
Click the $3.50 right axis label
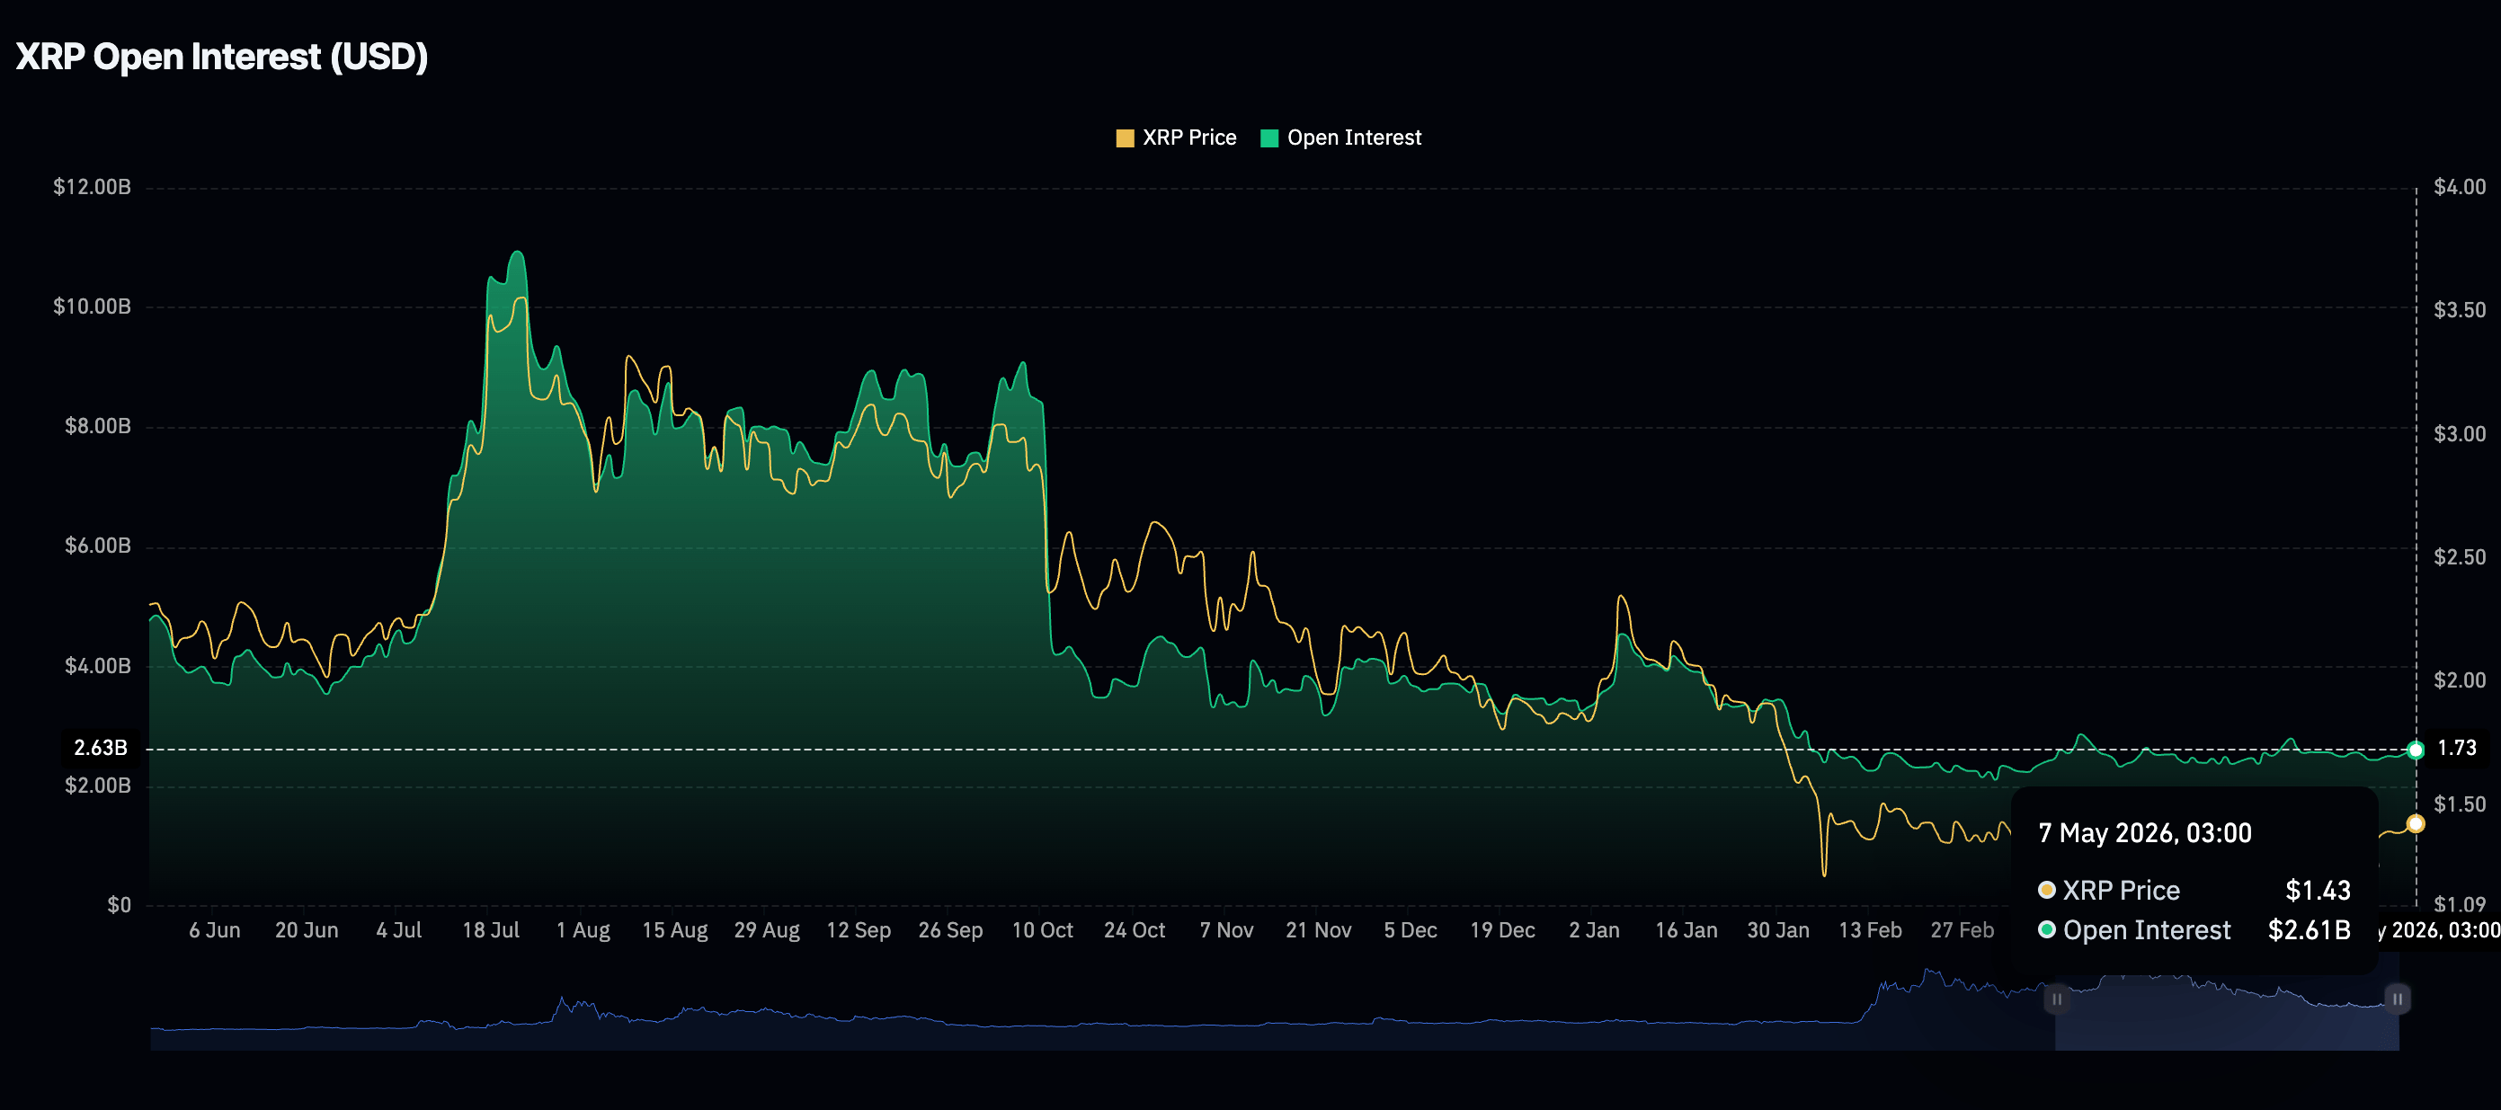pyautogui.click(x=2460, y=309)
